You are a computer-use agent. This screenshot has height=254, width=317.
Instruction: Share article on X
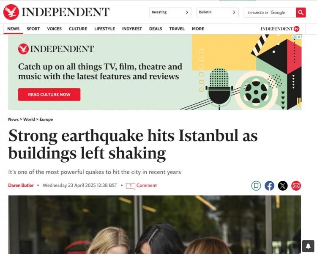283,186
